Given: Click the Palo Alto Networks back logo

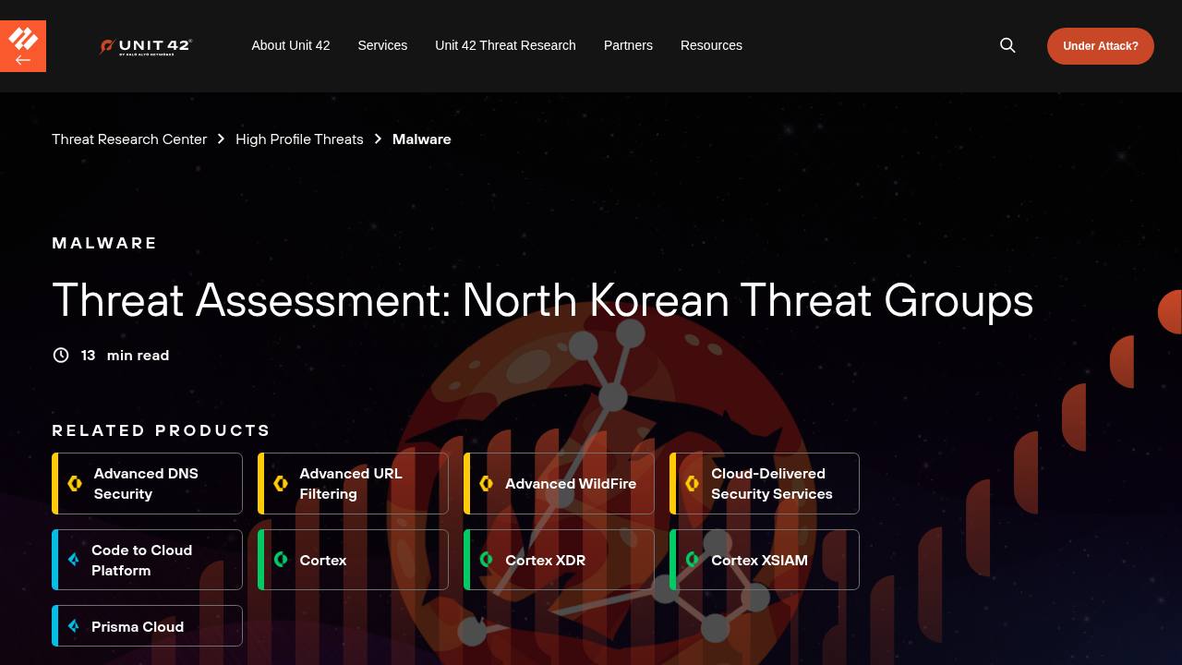Looking at the screenshot, I should (x=23, y=46).
